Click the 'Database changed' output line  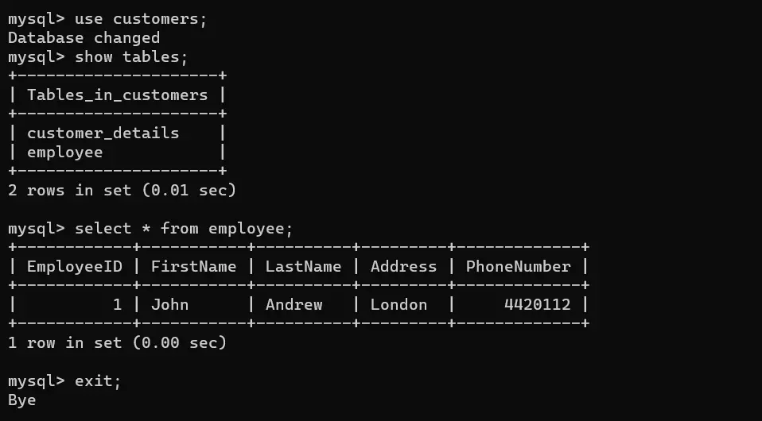[x=84, y=38]
